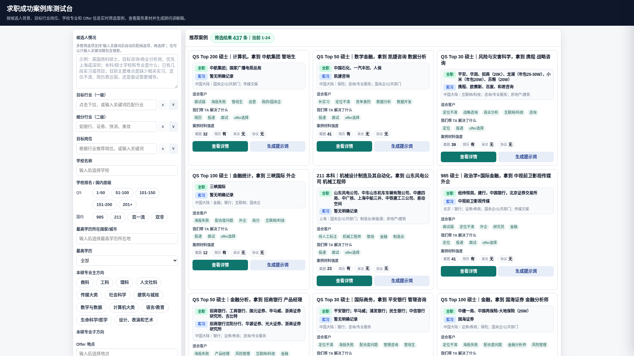Toggle the QS 101-150 ranking chip
The height and width of the screenshot is (356, 634).
coord(147,193)
